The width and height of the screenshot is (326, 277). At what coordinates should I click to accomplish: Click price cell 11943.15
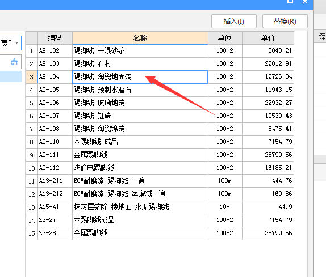click(x=268, y=90)
